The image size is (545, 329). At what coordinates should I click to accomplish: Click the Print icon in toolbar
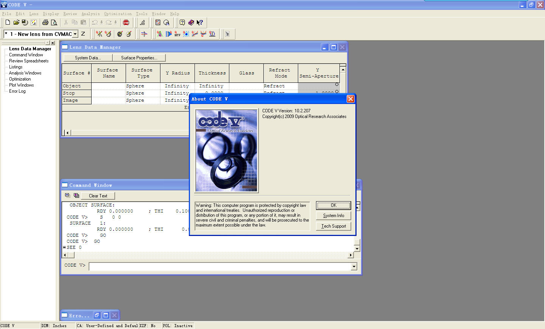(x=45, y=22)
